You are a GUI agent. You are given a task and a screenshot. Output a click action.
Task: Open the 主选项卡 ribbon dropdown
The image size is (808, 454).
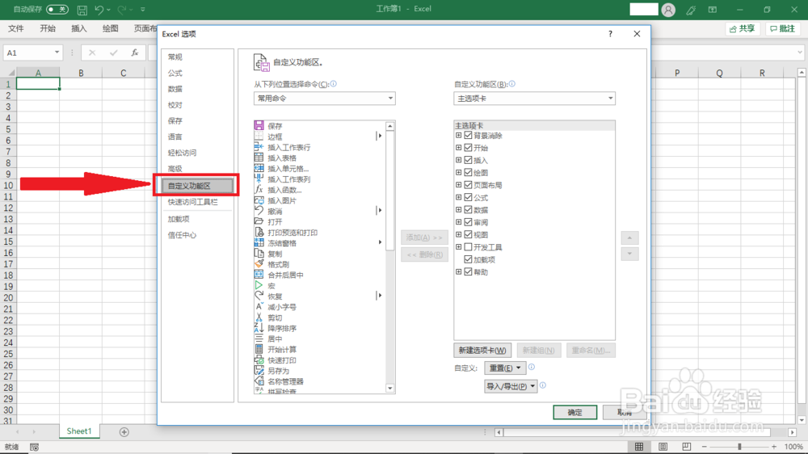534,98
